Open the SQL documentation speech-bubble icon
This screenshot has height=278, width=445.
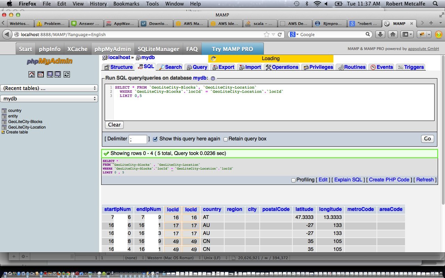(x=58, y=74)
